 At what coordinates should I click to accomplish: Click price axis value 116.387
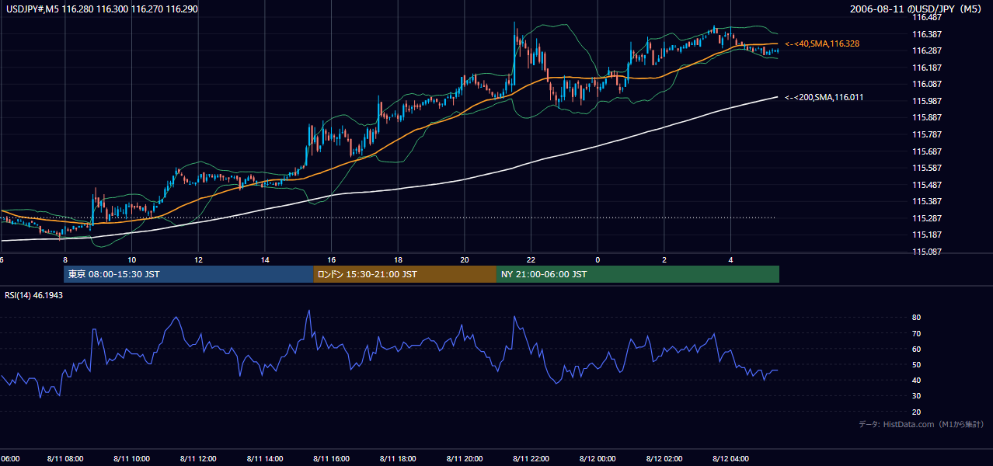tap(927, 34)
